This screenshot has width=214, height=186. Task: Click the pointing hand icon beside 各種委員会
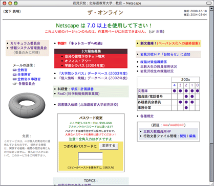[x=15, y=84]
